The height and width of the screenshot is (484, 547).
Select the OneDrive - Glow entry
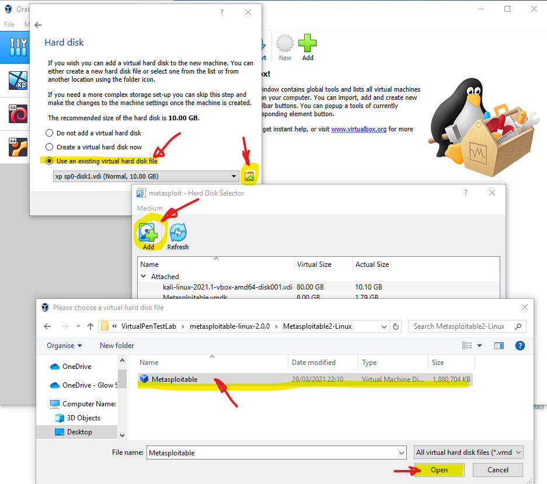(x=83, y=385)
